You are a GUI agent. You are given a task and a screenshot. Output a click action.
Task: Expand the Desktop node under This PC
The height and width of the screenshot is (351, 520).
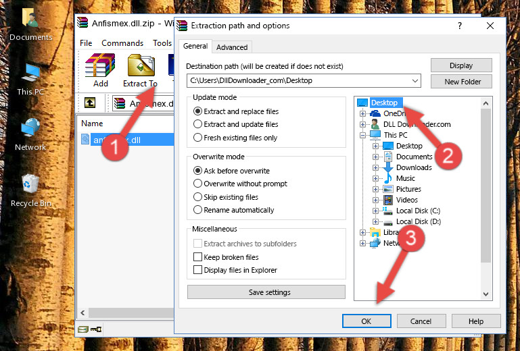pyautogui.click(x=375, y=146)
